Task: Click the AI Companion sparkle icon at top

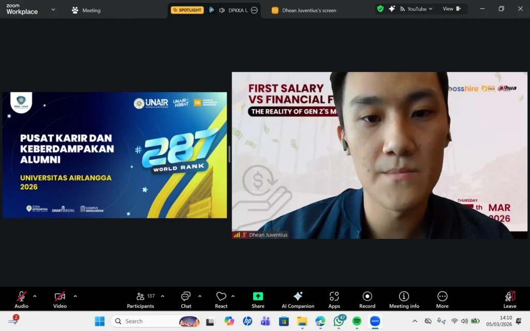Action: 391,9
